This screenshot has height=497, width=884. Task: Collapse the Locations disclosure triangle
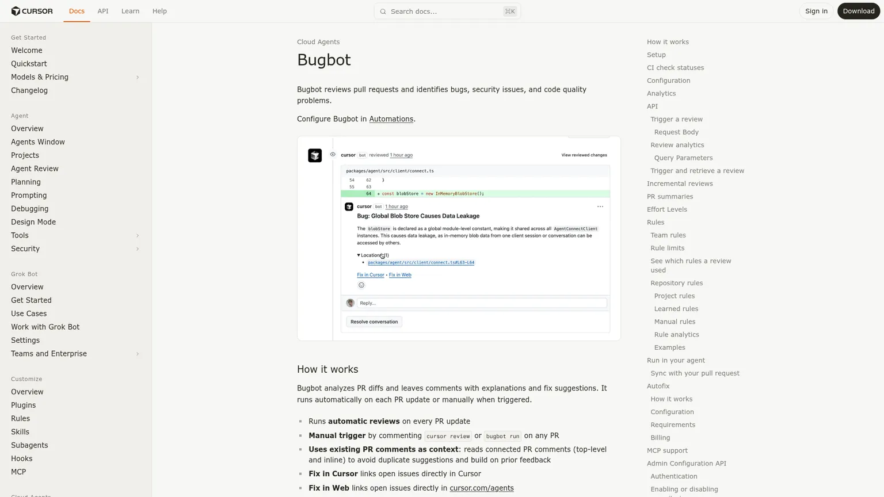pos(359,255)
